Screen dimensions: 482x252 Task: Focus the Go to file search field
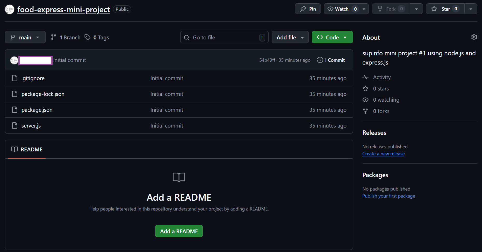(x=224, y=37)
